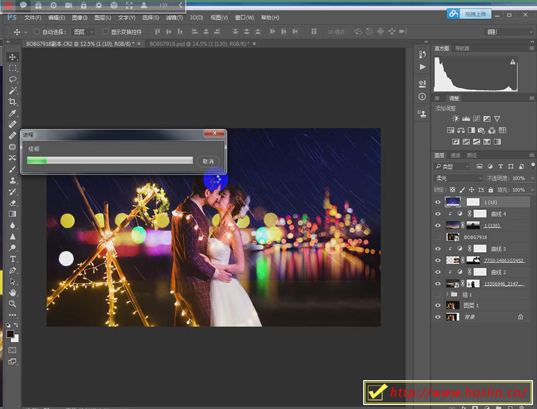Add a Levels adjustment

[466, 119]
